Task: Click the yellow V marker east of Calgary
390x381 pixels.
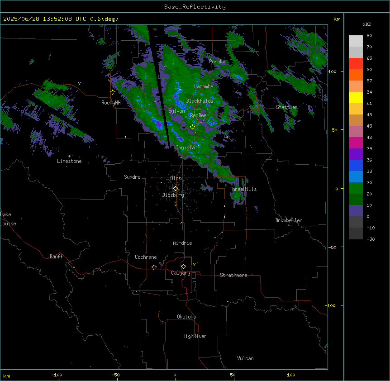Action: (194, 264)
